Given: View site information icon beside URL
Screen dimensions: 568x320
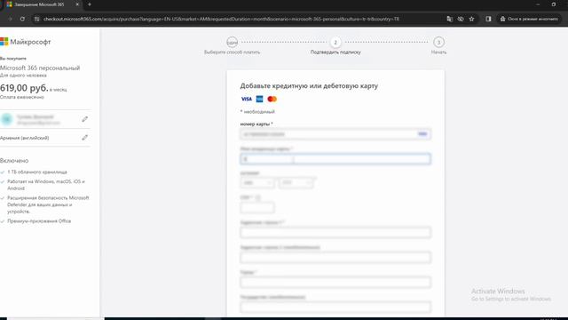Looking at the screenshot, I should (x=36, y=19).
